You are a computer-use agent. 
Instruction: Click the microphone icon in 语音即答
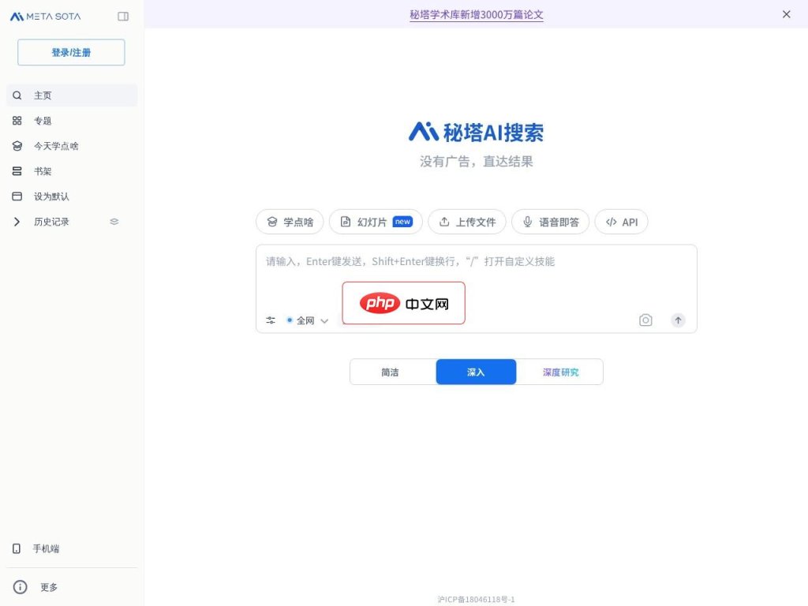pyautogui.click(x=528, y=222)
